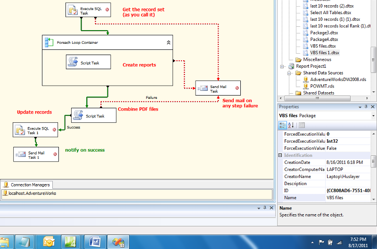Select POWMT.rds data source

322,86
